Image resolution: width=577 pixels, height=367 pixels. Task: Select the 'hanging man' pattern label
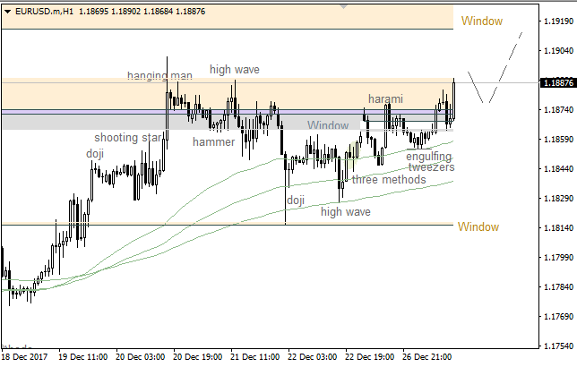[x=159, y=76]
